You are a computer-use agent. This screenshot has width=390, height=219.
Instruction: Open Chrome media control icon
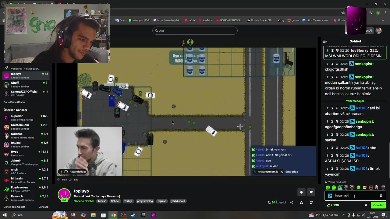click(371, 13)
